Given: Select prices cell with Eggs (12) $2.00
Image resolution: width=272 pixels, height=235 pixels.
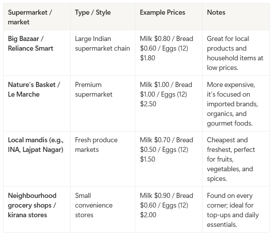Looking at the screenshot, I should pyautogui.click(x=166, y=205).
